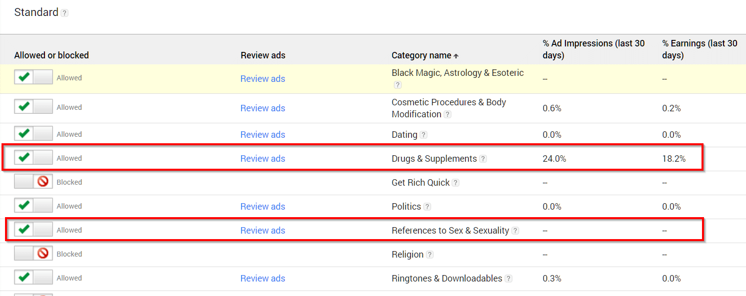Viewport: 746px width, 296px height.
Task: Sort by Category name column arrow
Action: pos(455,55)
